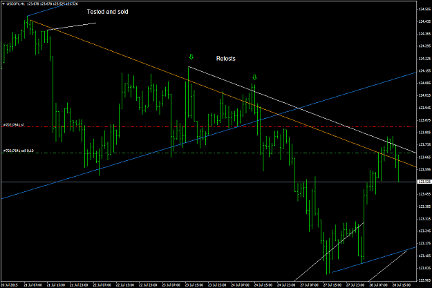Click the 23 Jul 07:00 time label
The image size is (432, 288).
click(171, 285)
